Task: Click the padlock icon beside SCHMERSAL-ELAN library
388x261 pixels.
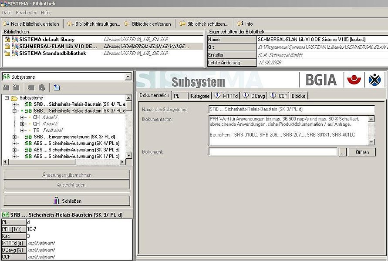Action: pos(7,46)
